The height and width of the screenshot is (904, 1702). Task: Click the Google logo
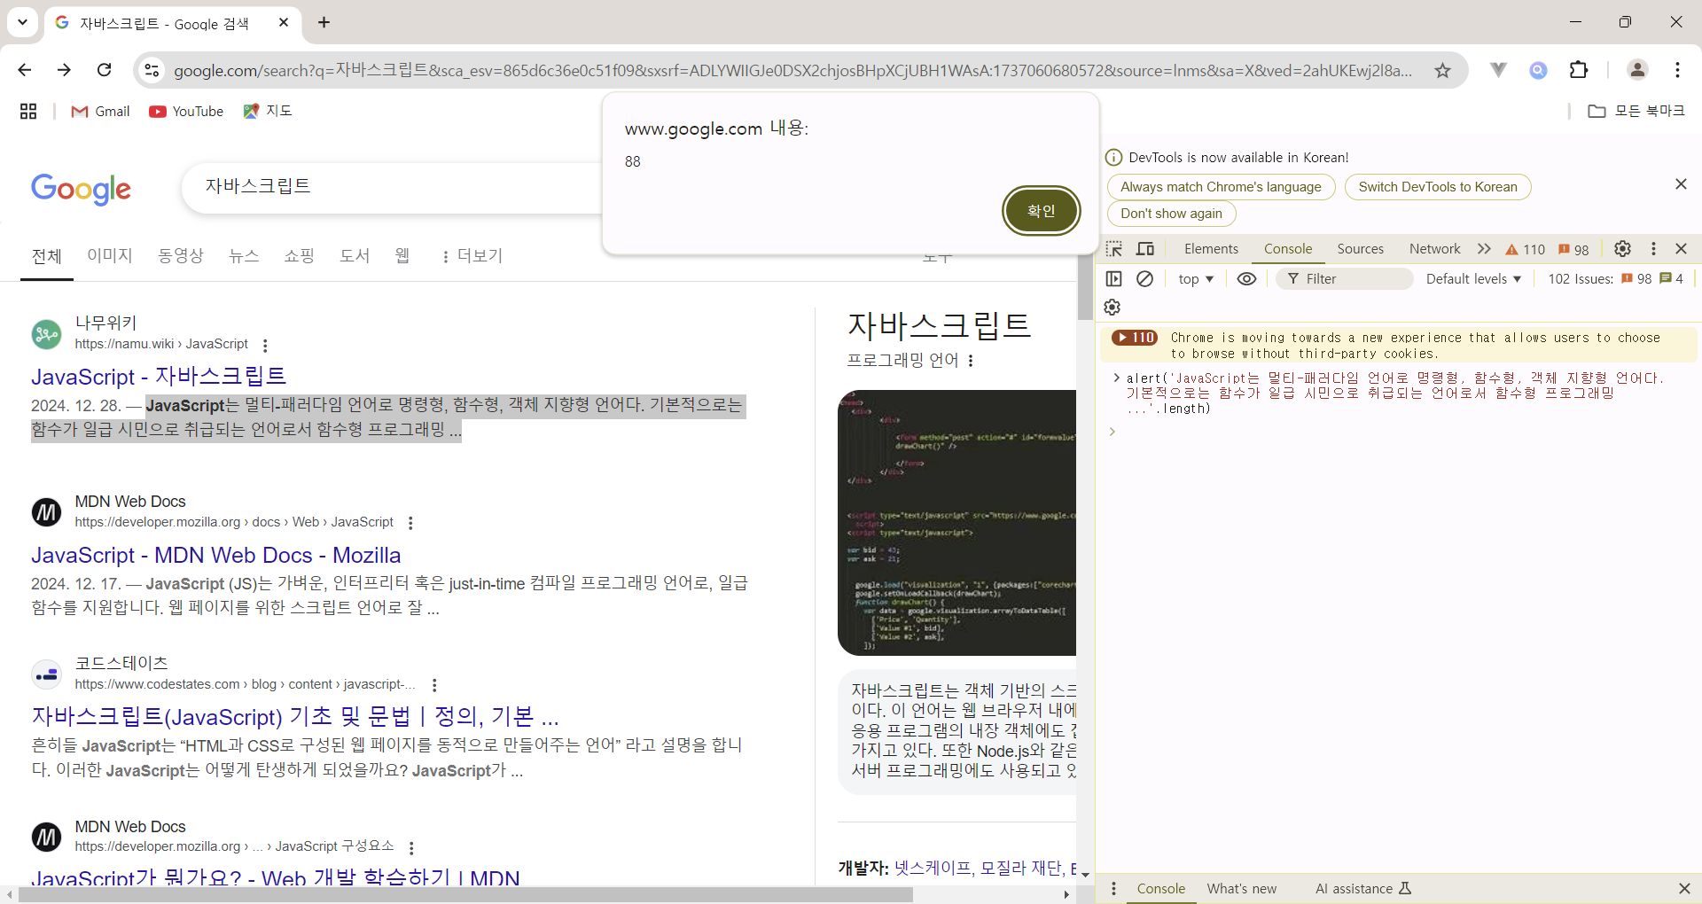pyautogui.click(x=81, y=189)
